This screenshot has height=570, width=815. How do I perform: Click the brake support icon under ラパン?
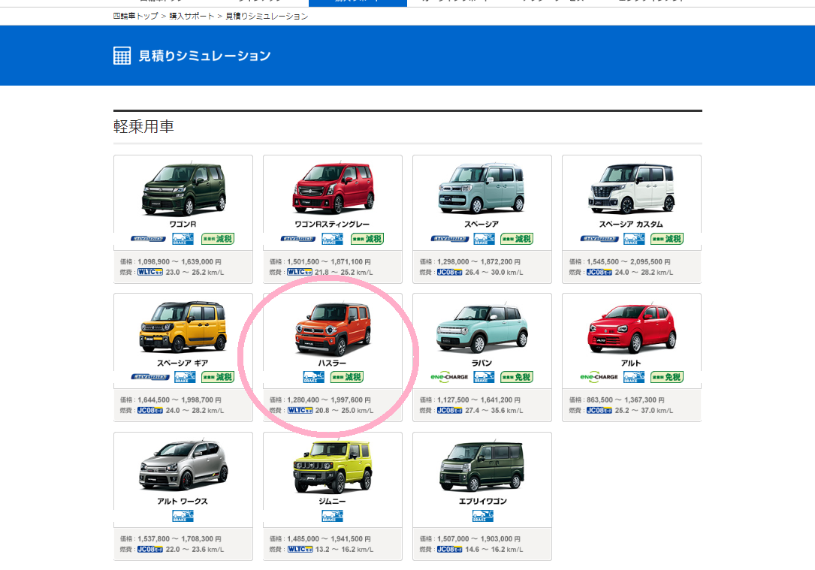484,377
